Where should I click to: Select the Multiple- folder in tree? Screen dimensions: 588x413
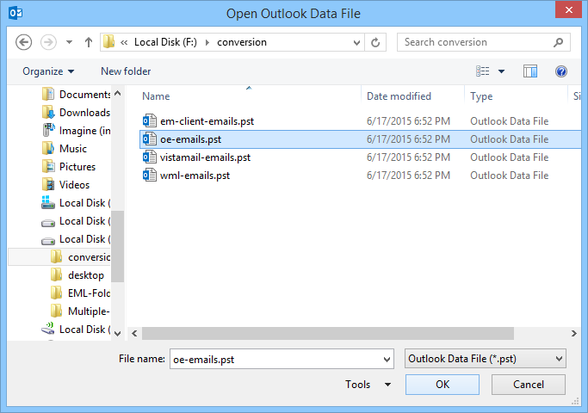[x=80, y=311]
